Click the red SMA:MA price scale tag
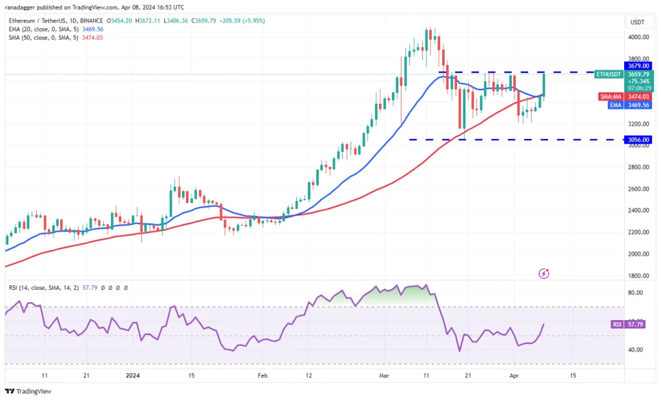 [610, 97]
